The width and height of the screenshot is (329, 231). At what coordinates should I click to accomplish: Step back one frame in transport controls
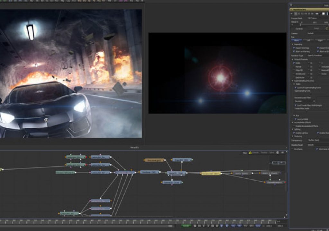point(199,226)
